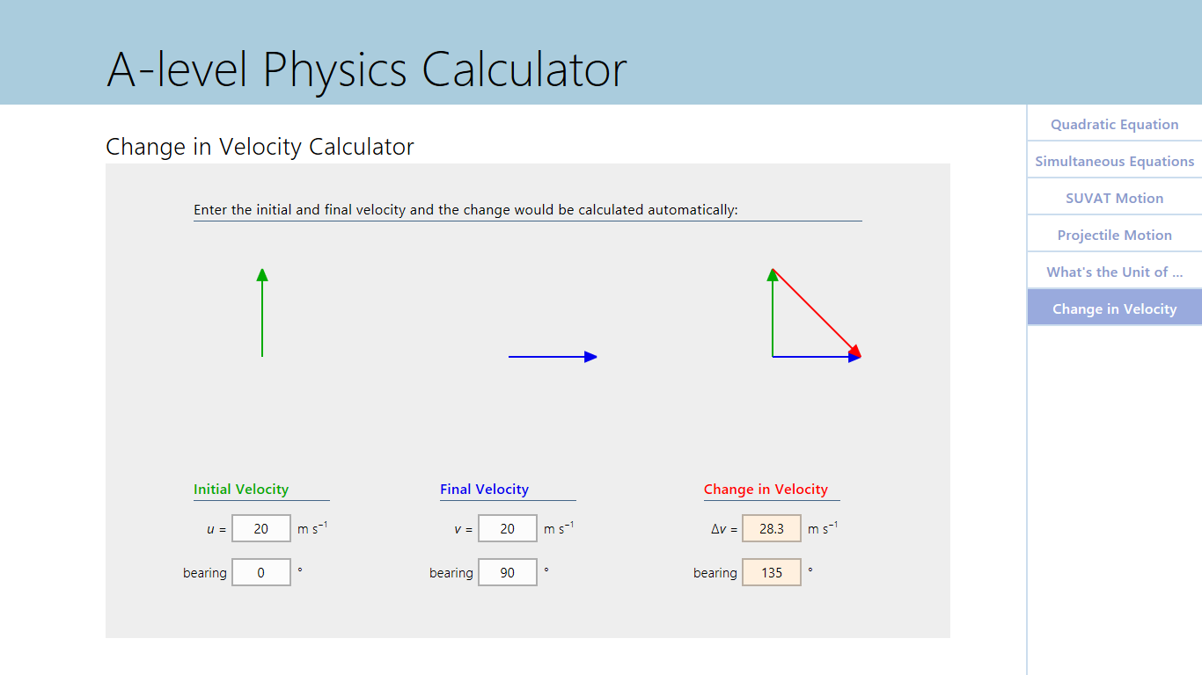Select Change in Velocity sidebar item
Viewport: 1202px width, 675px height.
(x=1114, y=308)
